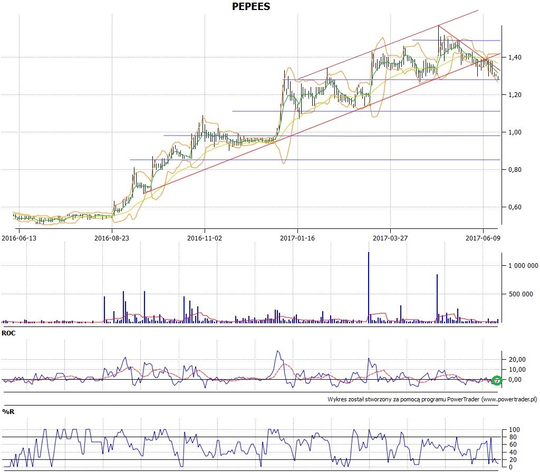The height and width of the screenshot is (472, 540).
Task: Click the 1,20 price axis label
Action: [515, 95]
